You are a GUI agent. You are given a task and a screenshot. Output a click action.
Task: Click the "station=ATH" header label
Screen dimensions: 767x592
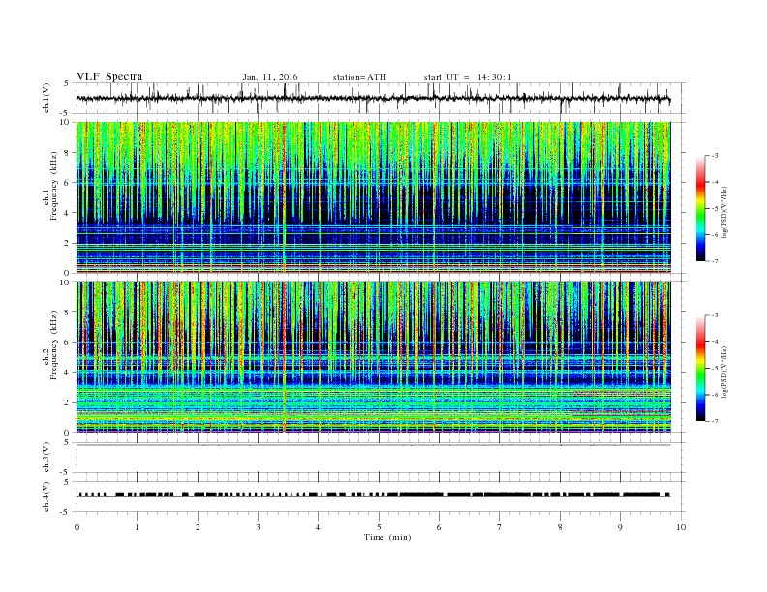(x=359, y=77)
